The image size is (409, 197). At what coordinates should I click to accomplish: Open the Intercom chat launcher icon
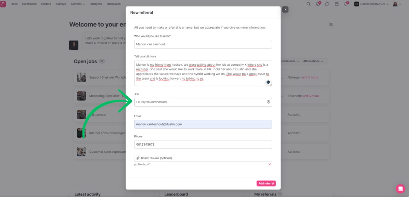coord(400,188)
